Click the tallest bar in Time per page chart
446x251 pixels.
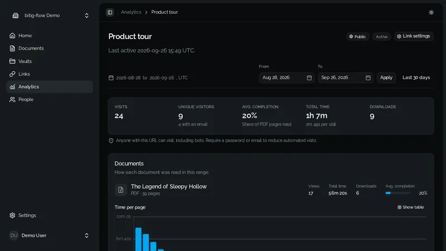(x=138, y=239)
